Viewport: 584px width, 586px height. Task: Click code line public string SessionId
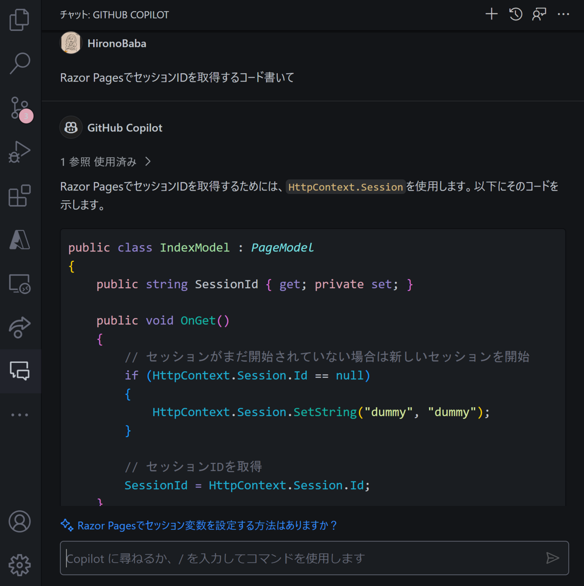tap(255, 284)
